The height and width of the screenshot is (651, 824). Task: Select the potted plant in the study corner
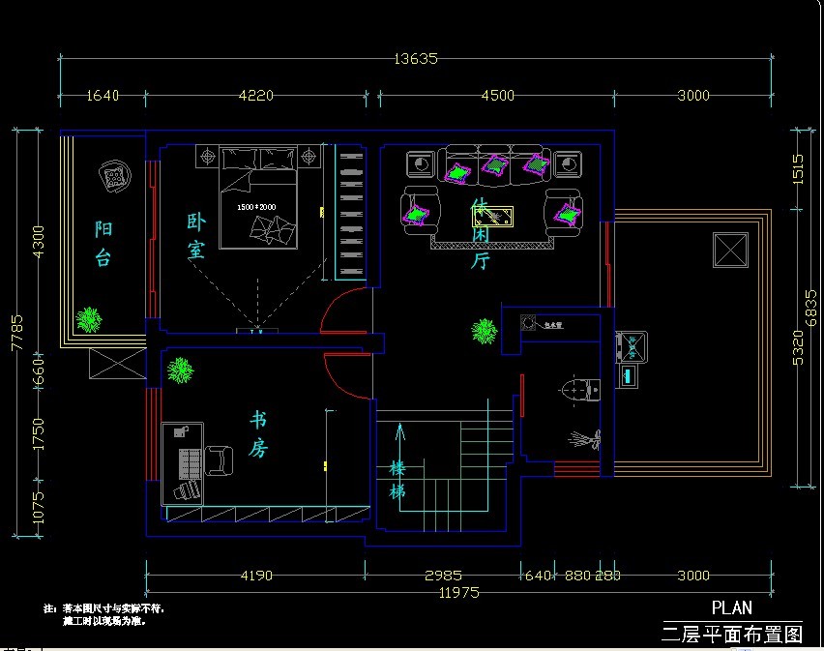[180, 370]
